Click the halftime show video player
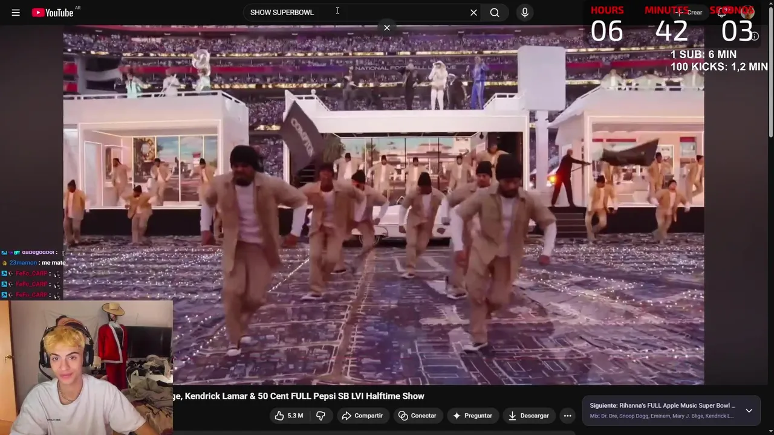 click(x=383, y=205)
